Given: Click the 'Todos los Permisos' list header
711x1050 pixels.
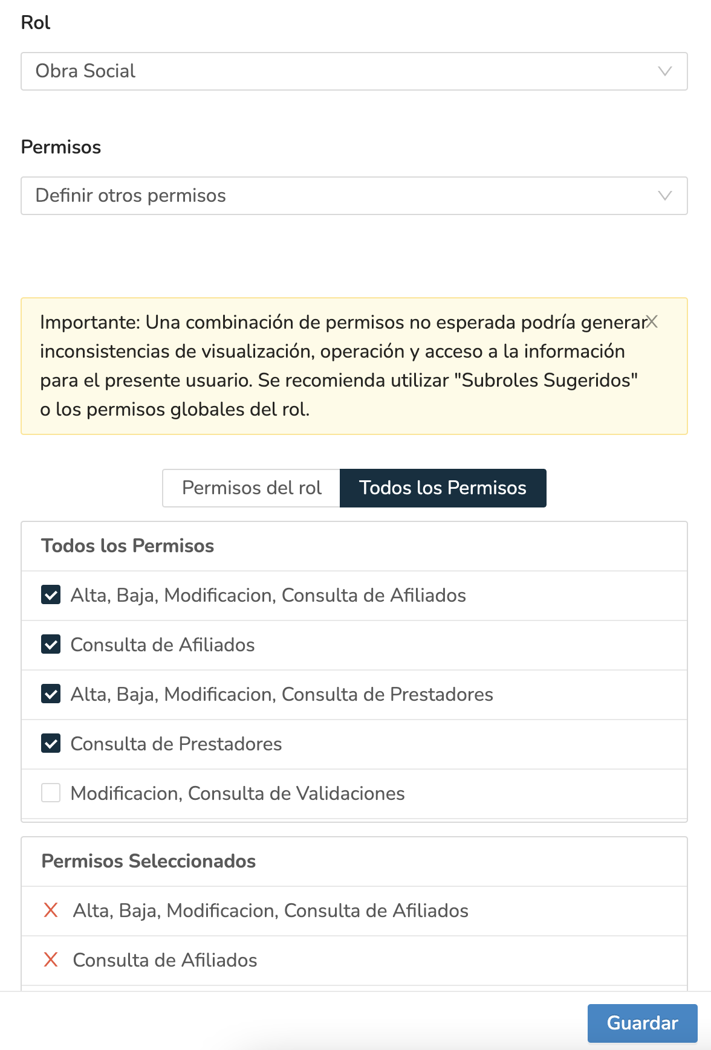Looking at the screenshot, I should pyautogui.click(x=128, y=546).
